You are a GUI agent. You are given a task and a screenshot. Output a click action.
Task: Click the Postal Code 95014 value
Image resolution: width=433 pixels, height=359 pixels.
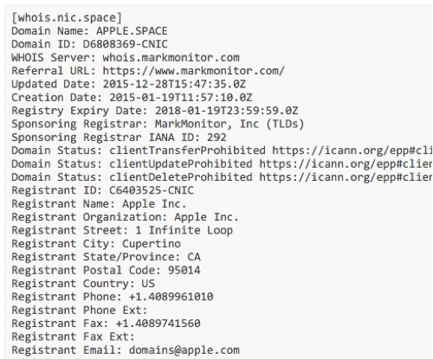(x=184, y=270)
